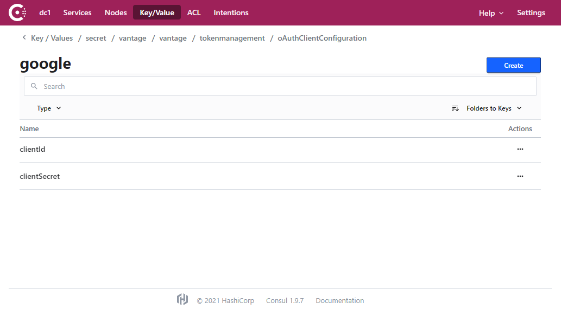Switch to the Services tab
Viewport: 561px width, 309px height.
77,12
